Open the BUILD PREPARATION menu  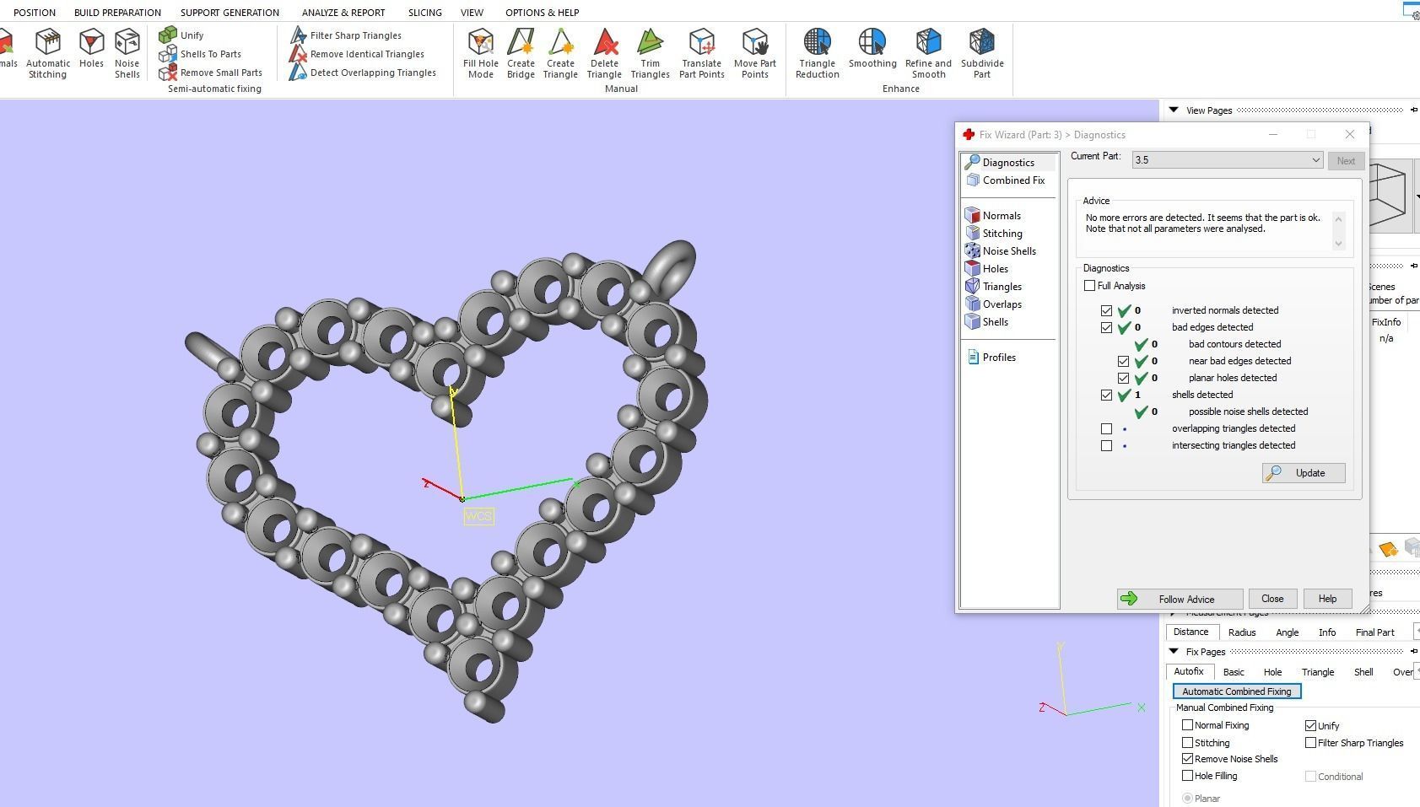click(x=117, y=12)
